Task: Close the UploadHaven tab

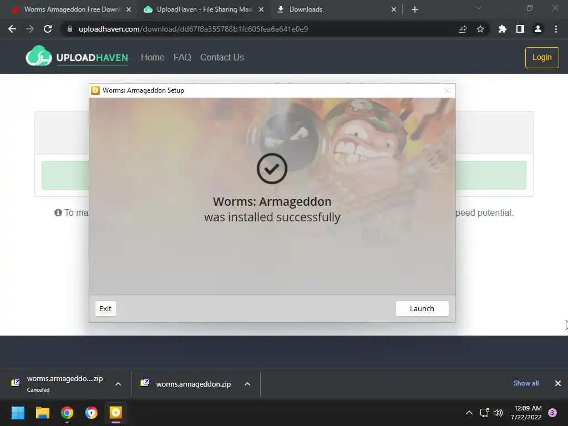Action: [x=261, y=9]
